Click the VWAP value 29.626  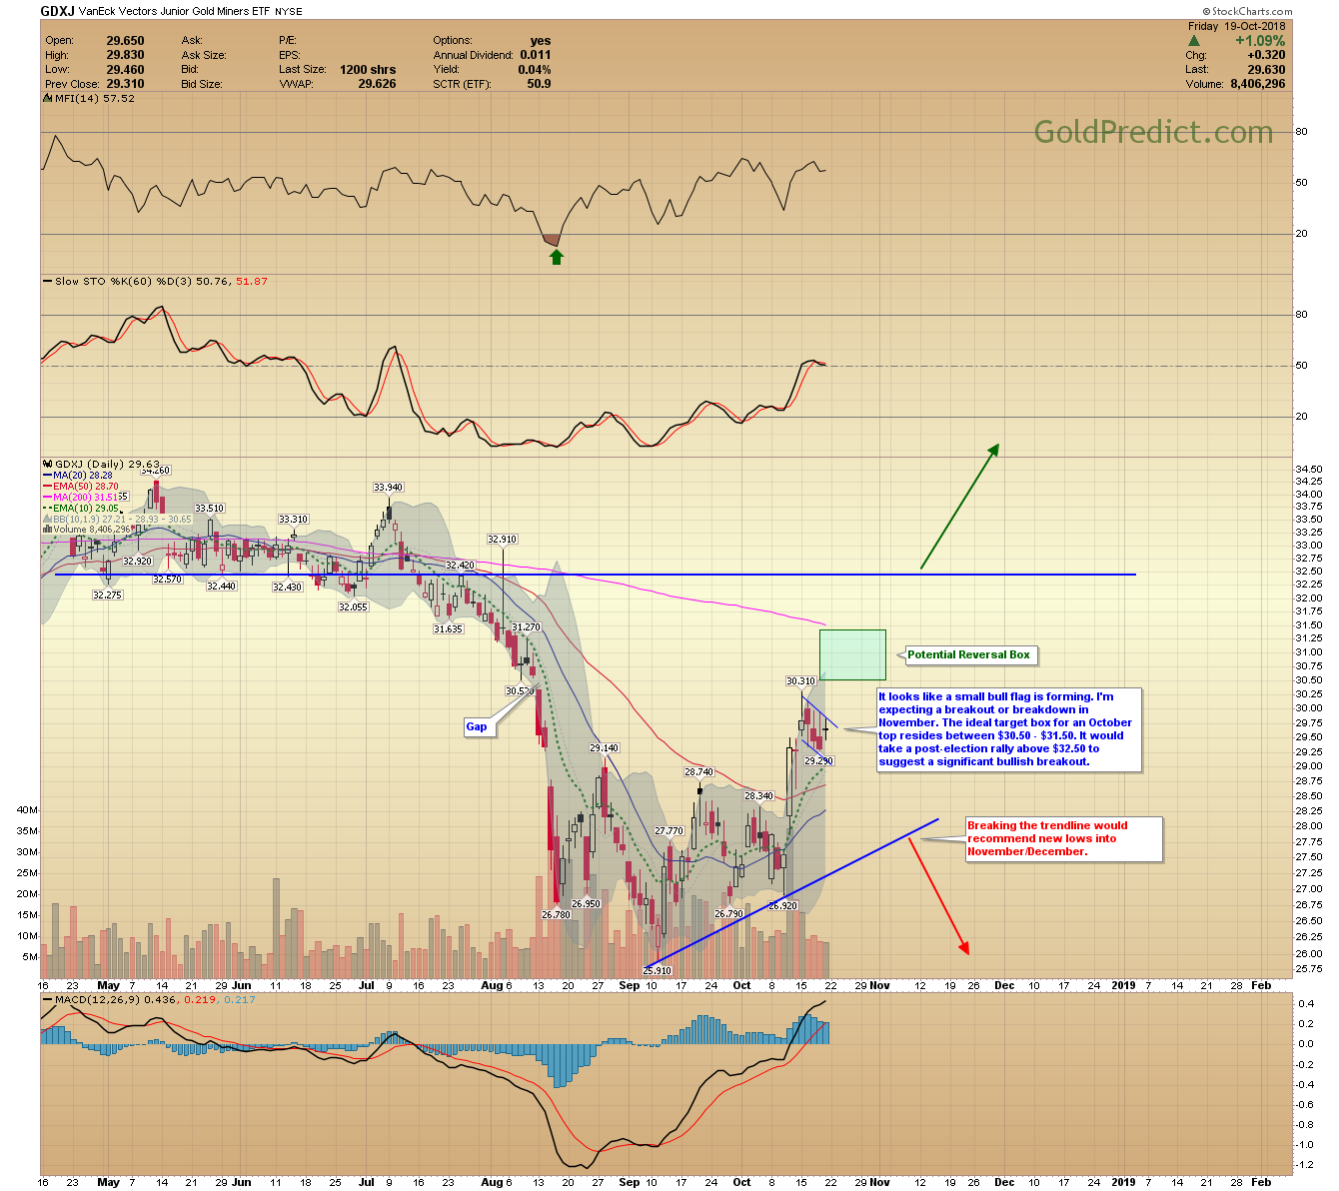click(x=377, y=84)
